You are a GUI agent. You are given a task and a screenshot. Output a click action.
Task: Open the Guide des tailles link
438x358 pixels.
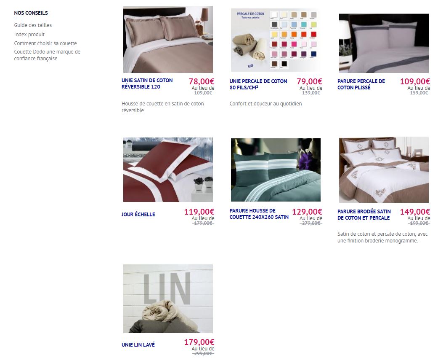tap(33, 25)
